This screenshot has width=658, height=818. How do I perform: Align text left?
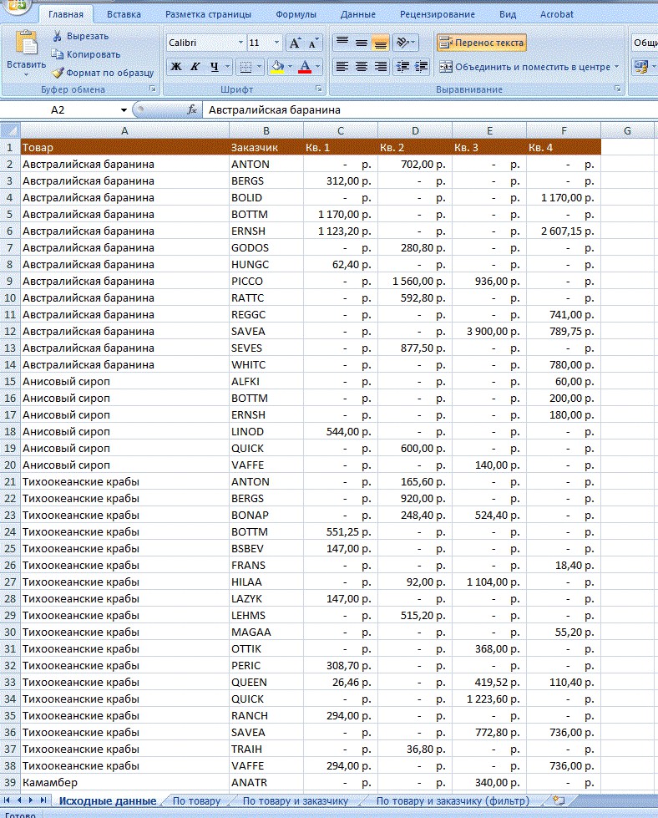342,66
